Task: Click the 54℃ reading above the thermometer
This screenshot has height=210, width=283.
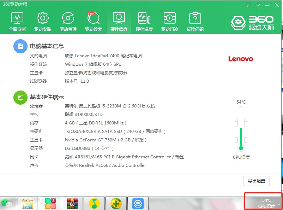Action: click(x=241, y=102)
